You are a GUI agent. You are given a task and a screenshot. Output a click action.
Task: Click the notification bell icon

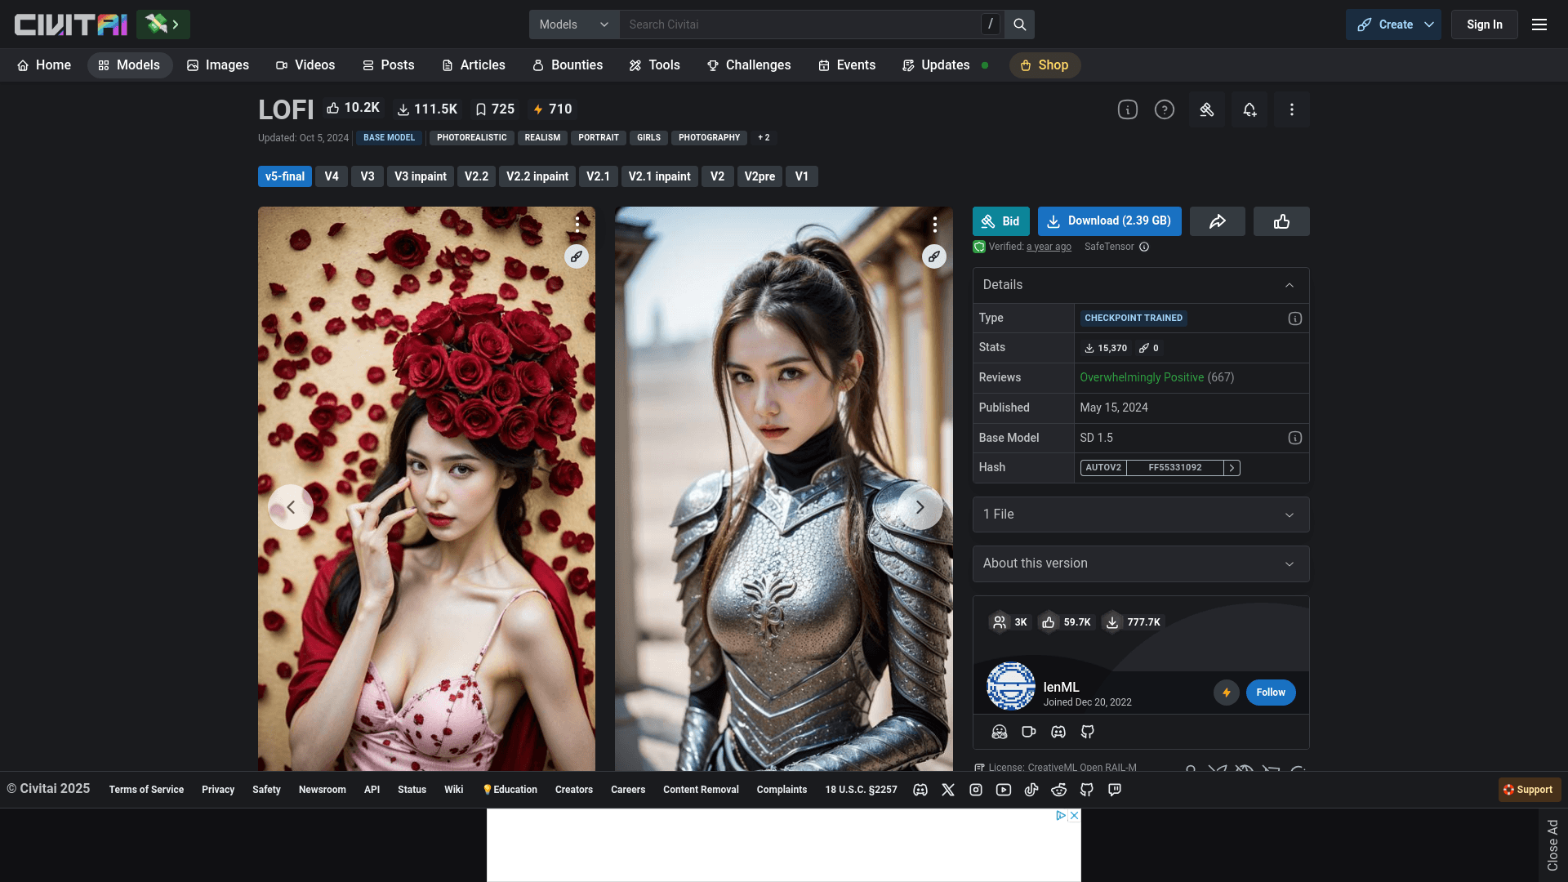pyautogui.click(x=1249, y=109)
